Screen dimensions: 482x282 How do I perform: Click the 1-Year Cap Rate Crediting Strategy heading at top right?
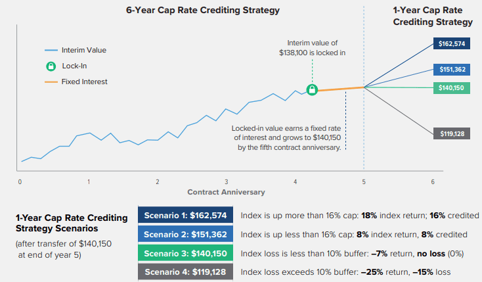pos(433,16)
